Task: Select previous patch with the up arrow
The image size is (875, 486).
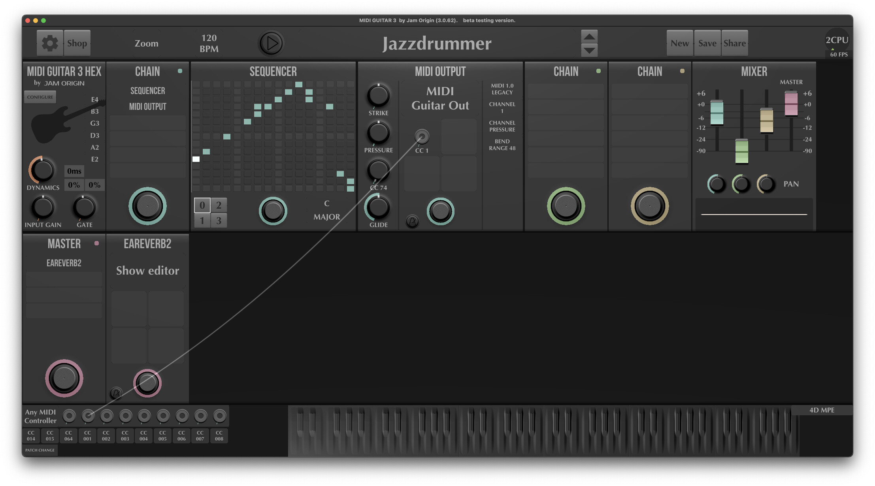Action: (x=589, y=37)
